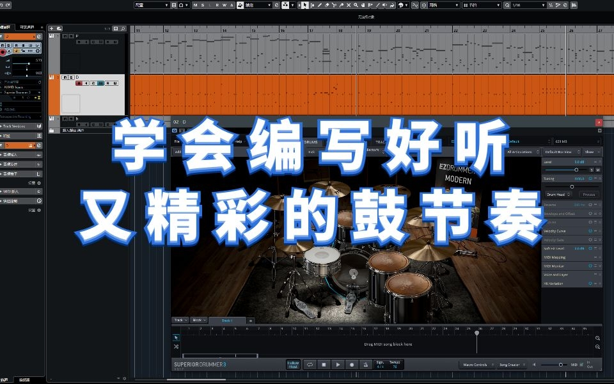
Task: Click the record icon in Superior Drummer transport
Action: coord(352,364)
